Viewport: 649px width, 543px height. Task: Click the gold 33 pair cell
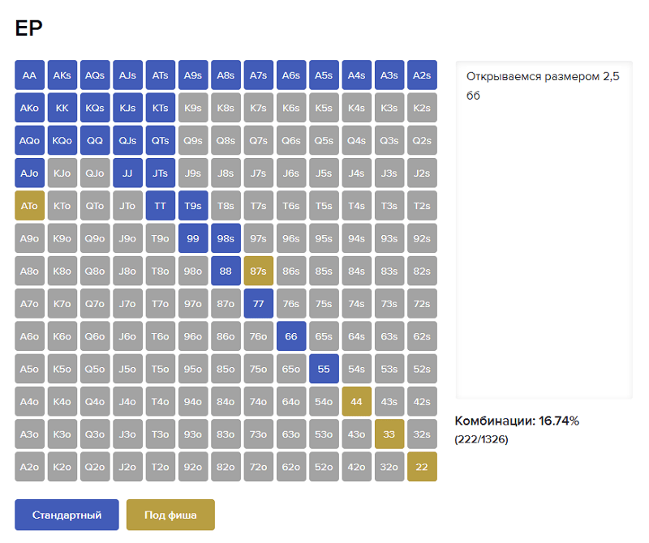click(389, 434)
